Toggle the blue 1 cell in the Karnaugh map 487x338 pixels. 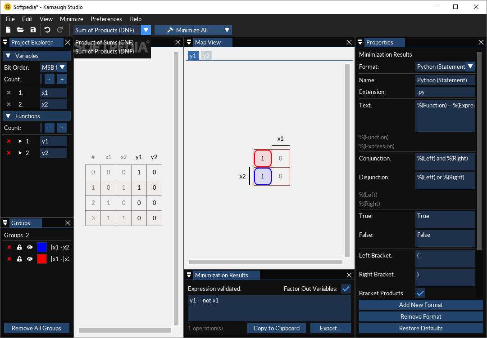tap(263, 176)
